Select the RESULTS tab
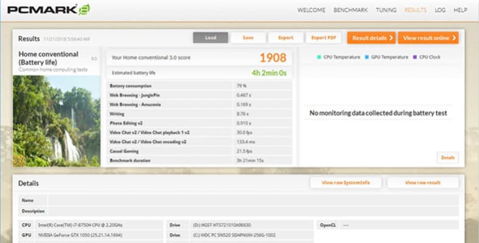Screen dimensions: 479x243 (x=416, y=10)
